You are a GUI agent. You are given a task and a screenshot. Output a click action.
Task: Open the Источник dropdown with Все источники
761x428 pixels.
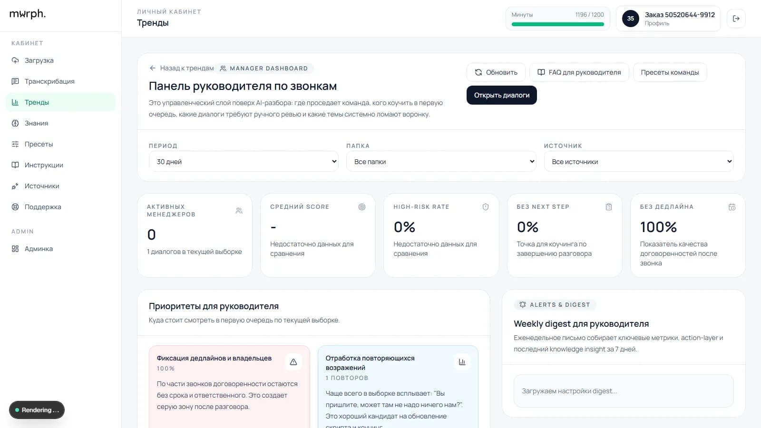(x=639, y=161)
